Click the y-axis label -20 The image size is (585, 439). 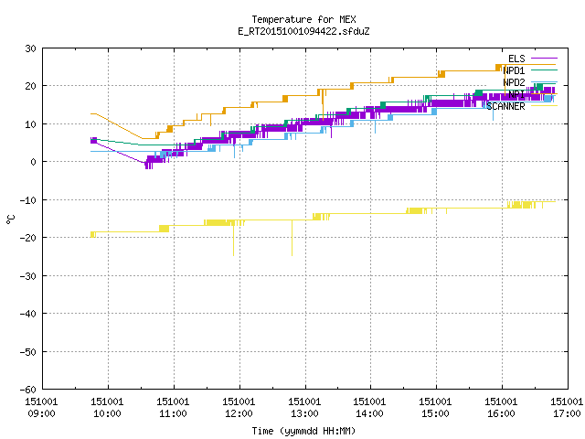(x=28, y=238)
